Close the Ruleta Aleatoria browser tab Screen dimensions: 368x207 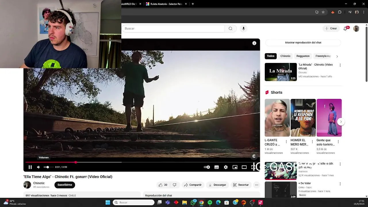(186, 4)
